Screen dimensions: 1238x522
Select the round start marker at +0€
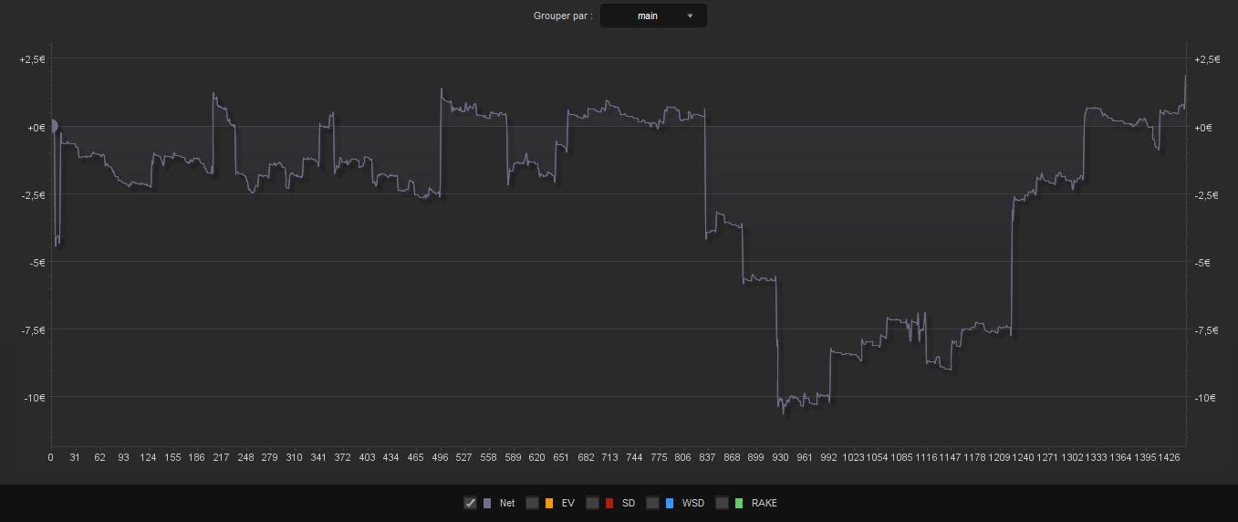tap(53, 126)
